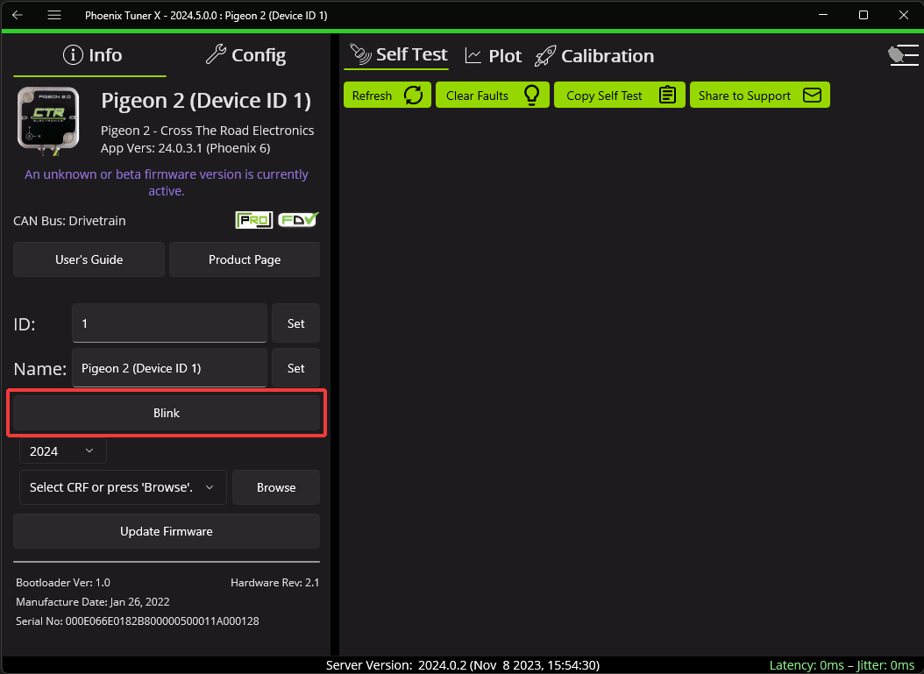
Task: Click Clear Faults button
Action: [x=492, y=95]
